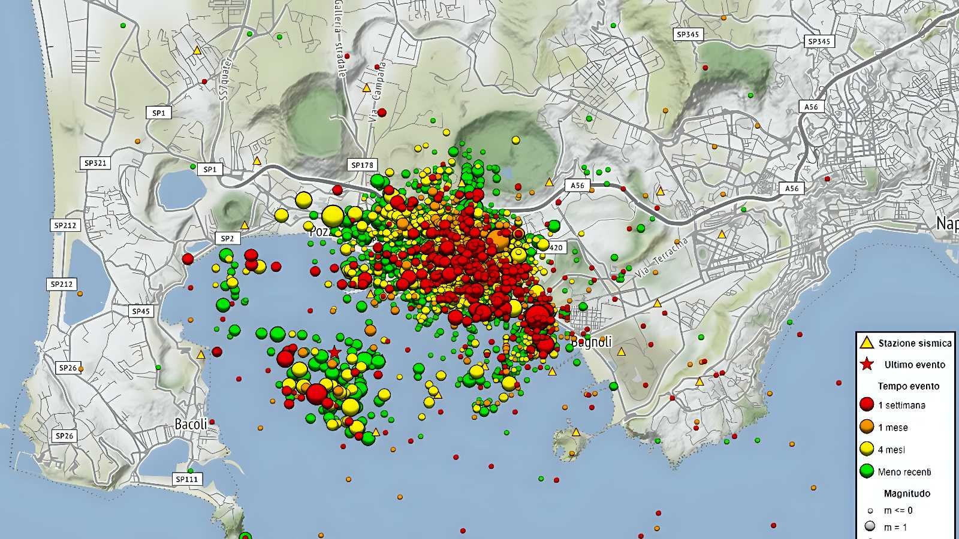
Task: Click the green circle swatch for Meno recenti
Action: pos(867,471)
